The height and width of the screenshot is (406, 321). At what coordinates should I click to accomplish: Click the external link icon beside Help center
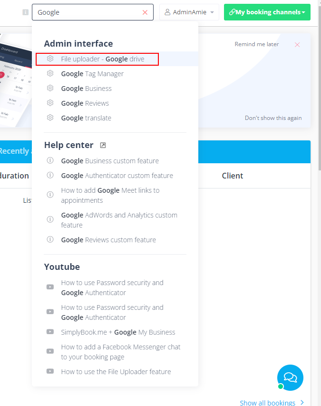[103, 145]
